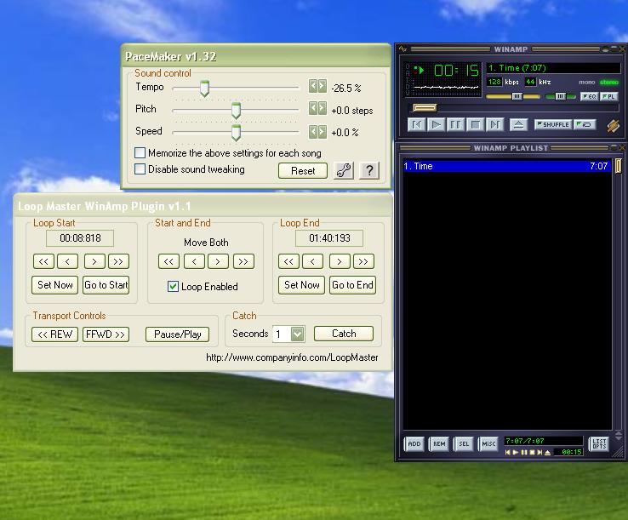Move Loop Start far forward (>>)
Image resolution: width=628 pixels, height=520 pixels.
pos(118,261)
